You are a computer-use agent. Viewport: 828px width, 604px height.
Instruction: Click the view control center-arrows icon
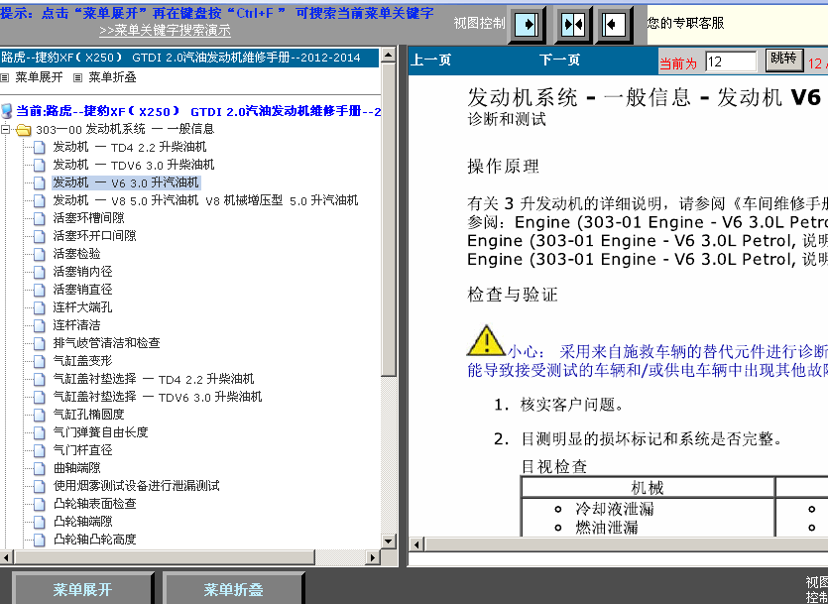click(x=572, y=24)
